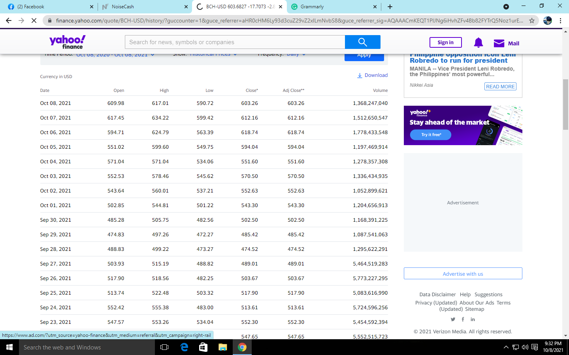Screen dimensions: 569x355
Task: Click the Twitter icon in footer
Action: click(x=453, y=319)
